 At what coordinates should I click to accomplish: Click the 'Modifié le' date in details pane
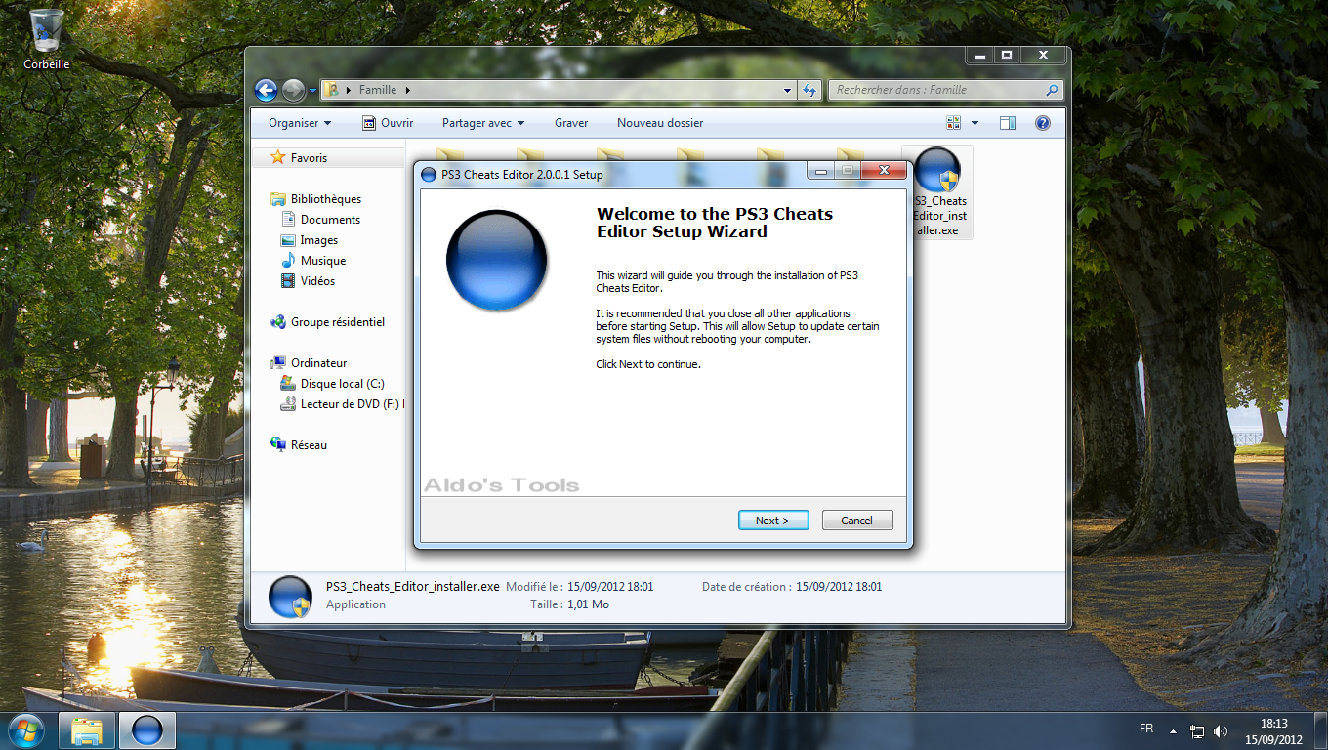(x=610, y=587)
